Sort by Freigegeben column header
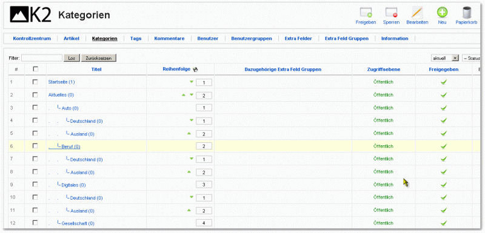 point(444,70)
